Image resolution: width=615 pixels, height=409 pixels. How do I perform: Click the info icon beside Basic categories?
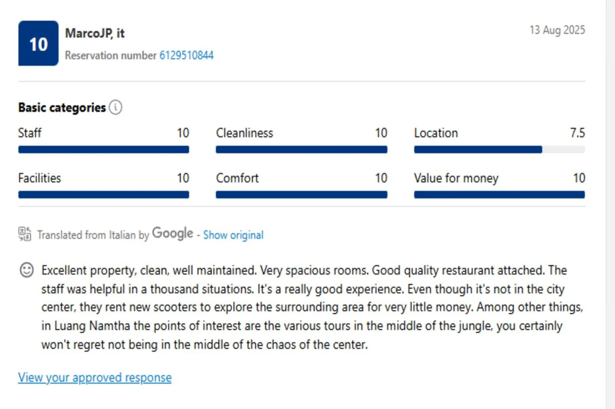click(115, 107)
